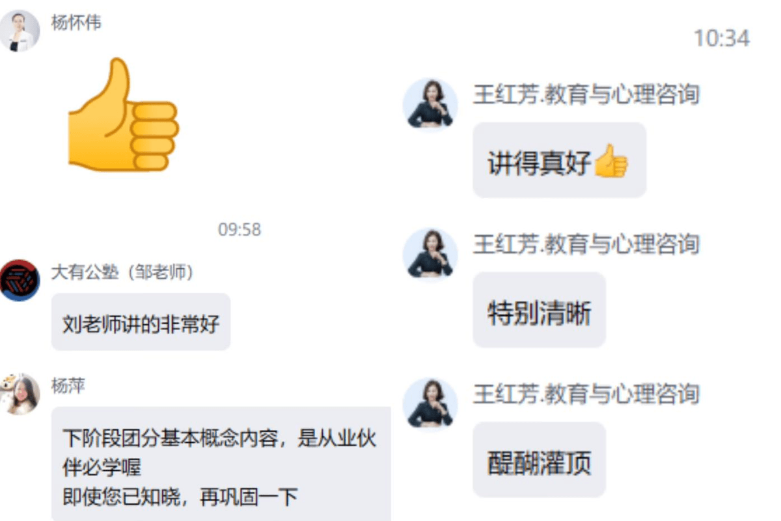Image resolution: width=781 pixels, height=521 pixels.
Task: Click sender name 大有公塾（邹老师）
Action: [123, 272]
